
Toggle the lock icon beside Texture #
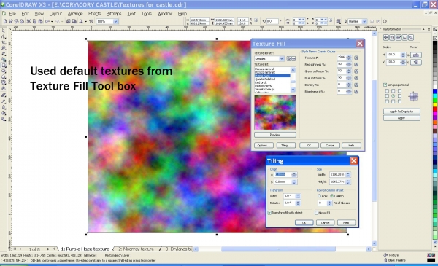coord(356,58)
